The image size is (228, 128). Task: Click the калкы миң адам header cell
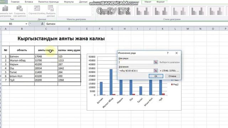(69, 50)
